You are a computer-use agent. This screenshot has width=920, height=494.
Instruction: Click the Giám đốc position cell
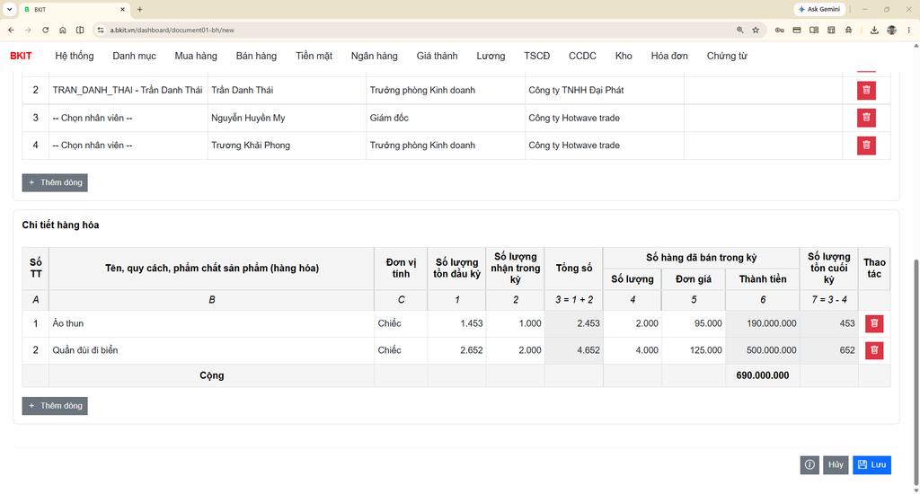[x=446, y=118]
